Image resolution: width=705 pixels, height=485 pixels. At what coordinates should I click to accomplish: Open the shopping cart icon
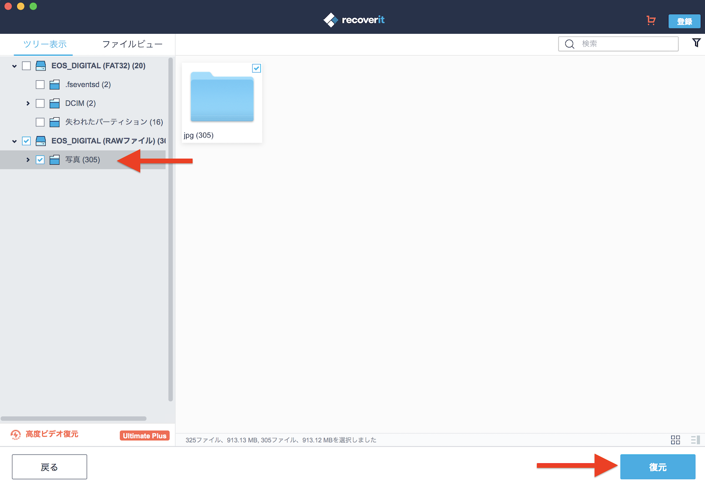(651, 20)
